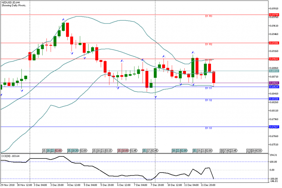Click the D1 S2 support label

[208, 100]
